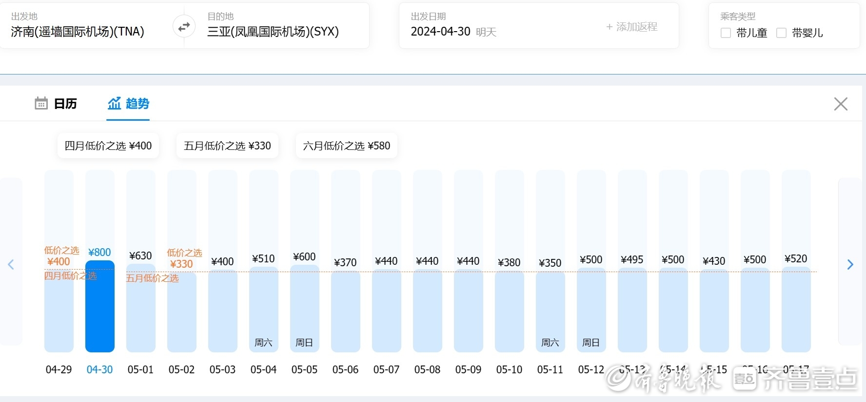The height and width of the screenshot is (402, 866).
Task: Swap departure and destination airports icon
Action: point(184,27)
